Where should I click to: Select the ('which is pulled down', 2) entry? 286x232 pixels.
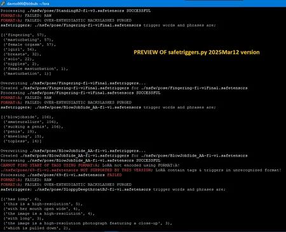pos(36,228)
